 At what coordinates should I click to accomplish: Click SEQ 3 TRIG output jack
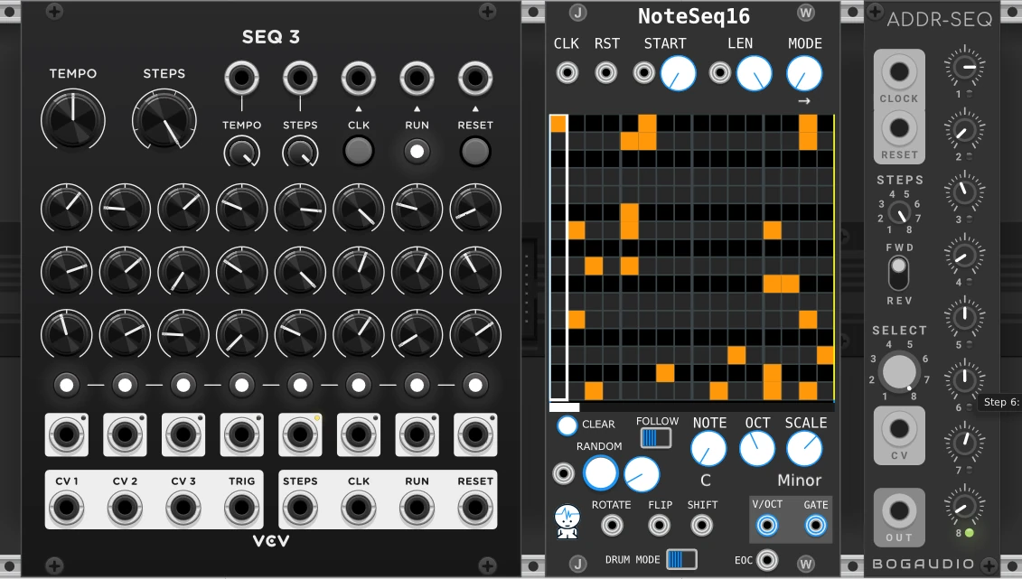(x=242, y=508)
